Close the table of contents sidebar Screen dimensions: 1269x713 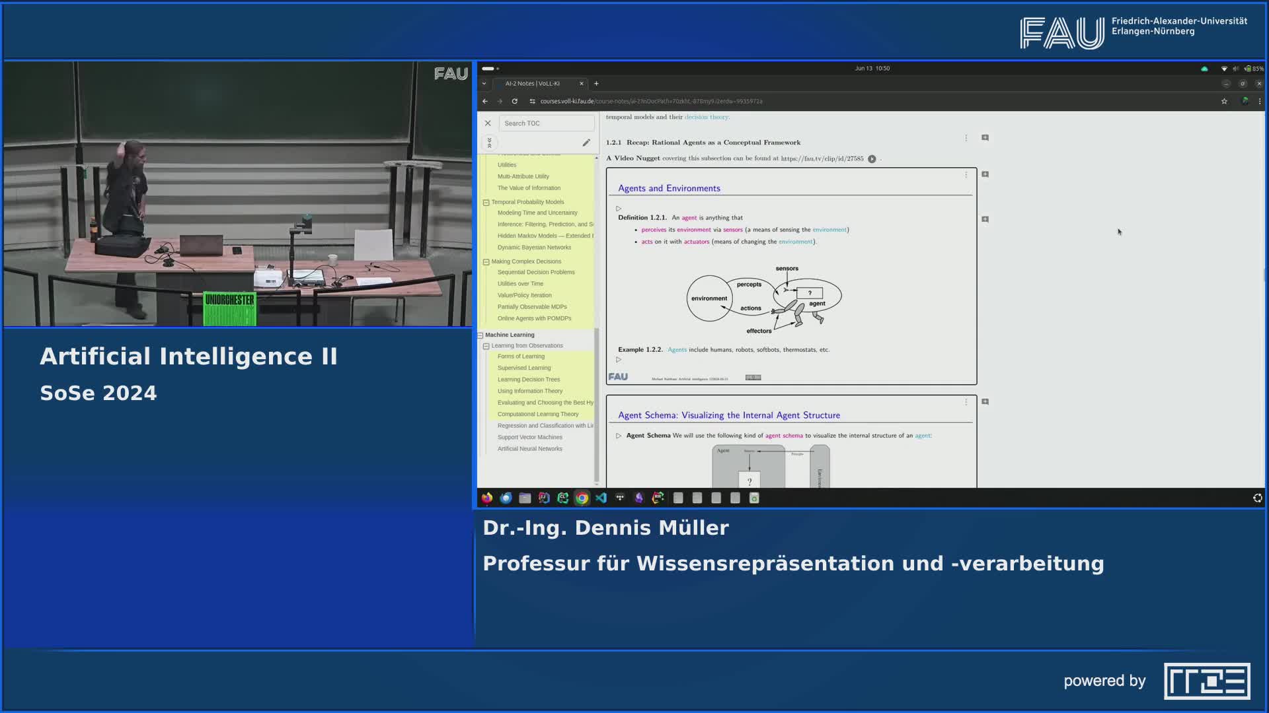488,123
